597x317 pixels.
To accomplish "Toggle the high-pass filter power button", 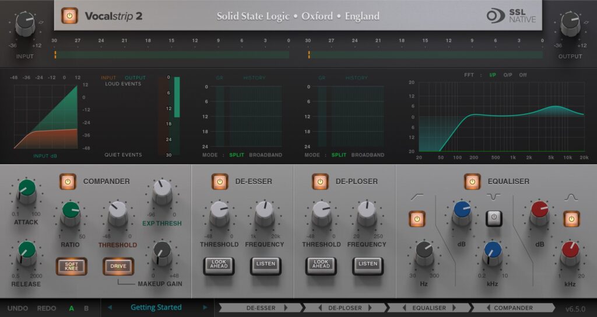I will point(417,219).
